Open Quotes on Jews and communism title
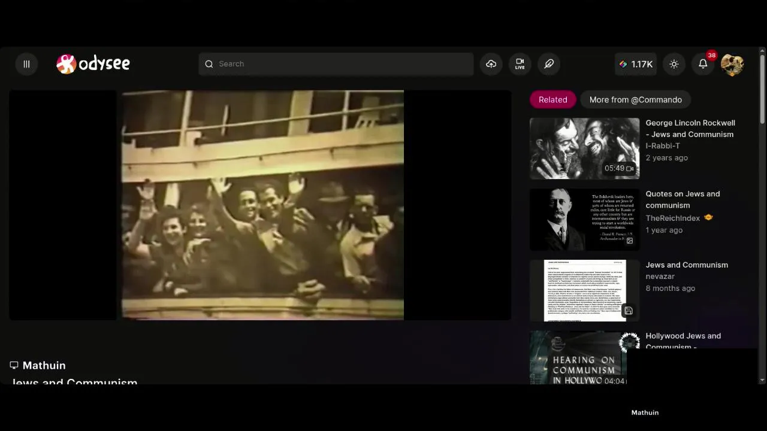This screenshot has height=431, width=767. (x=683, y=199)
